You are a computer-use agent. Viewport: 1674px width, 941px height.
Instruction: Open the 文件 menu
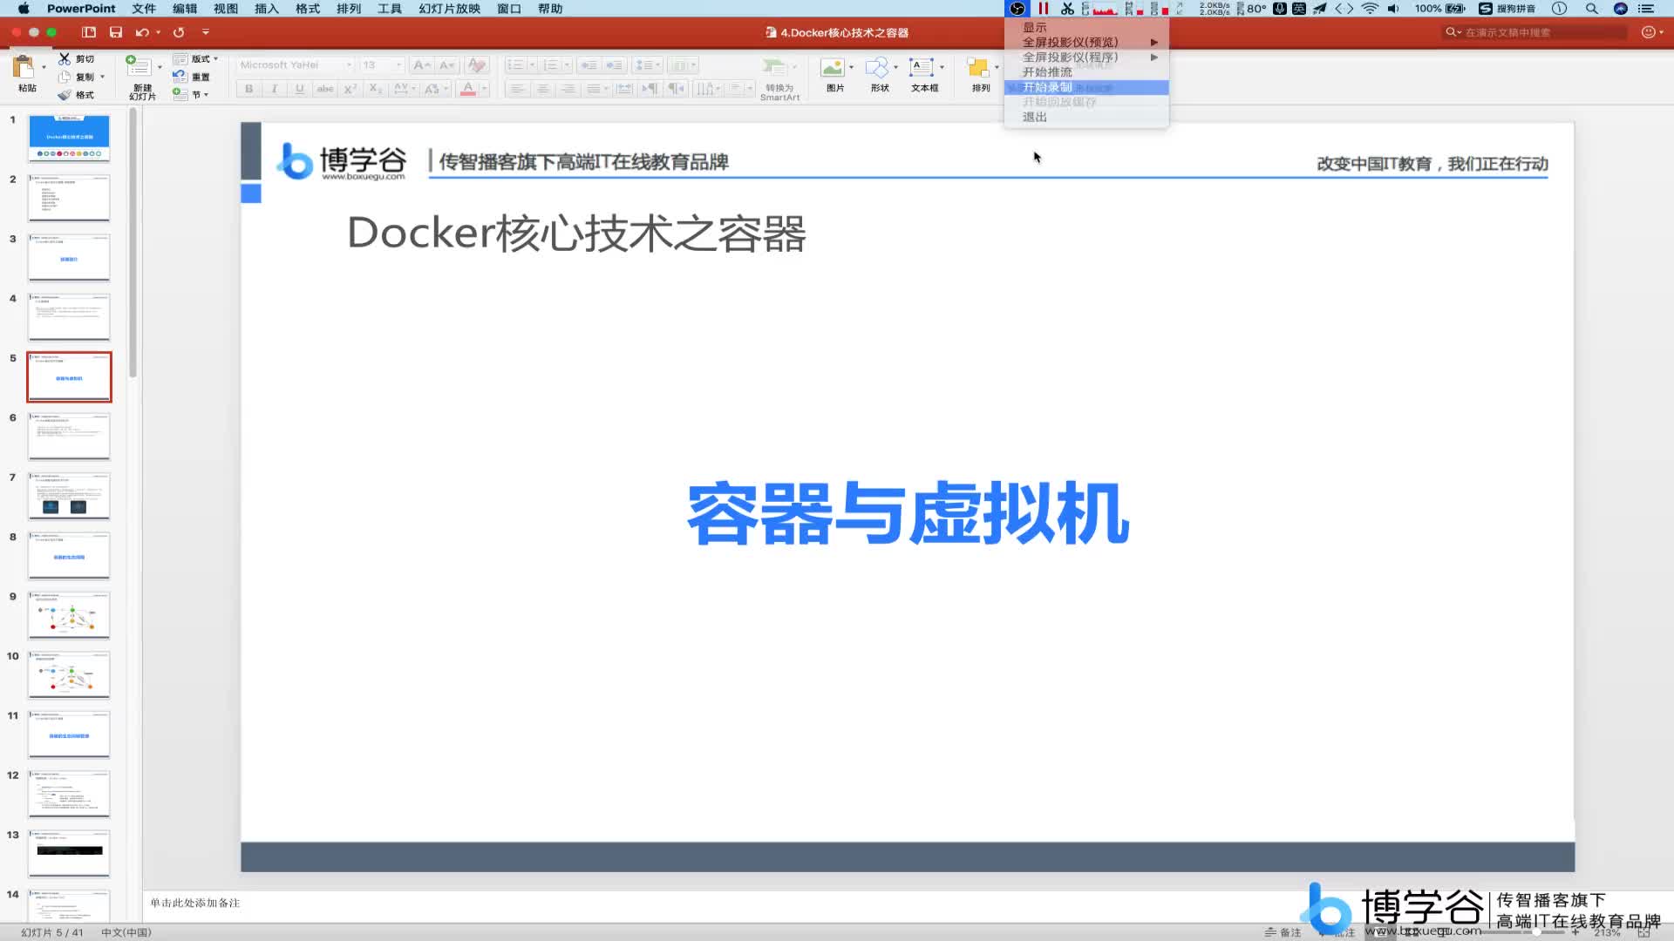point(144,9)
